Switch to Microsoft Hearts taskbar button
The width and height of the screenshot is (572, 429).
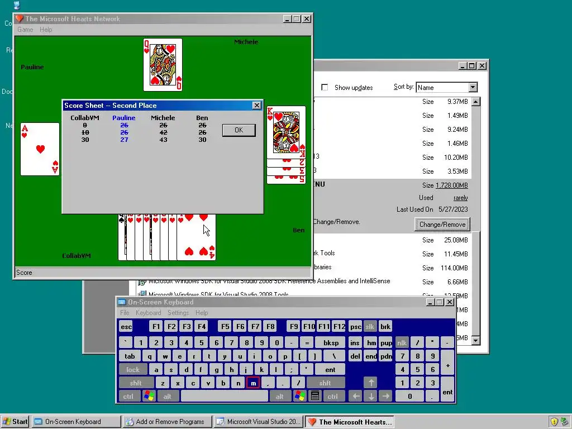pyautogui.click(x=349, y=422)
